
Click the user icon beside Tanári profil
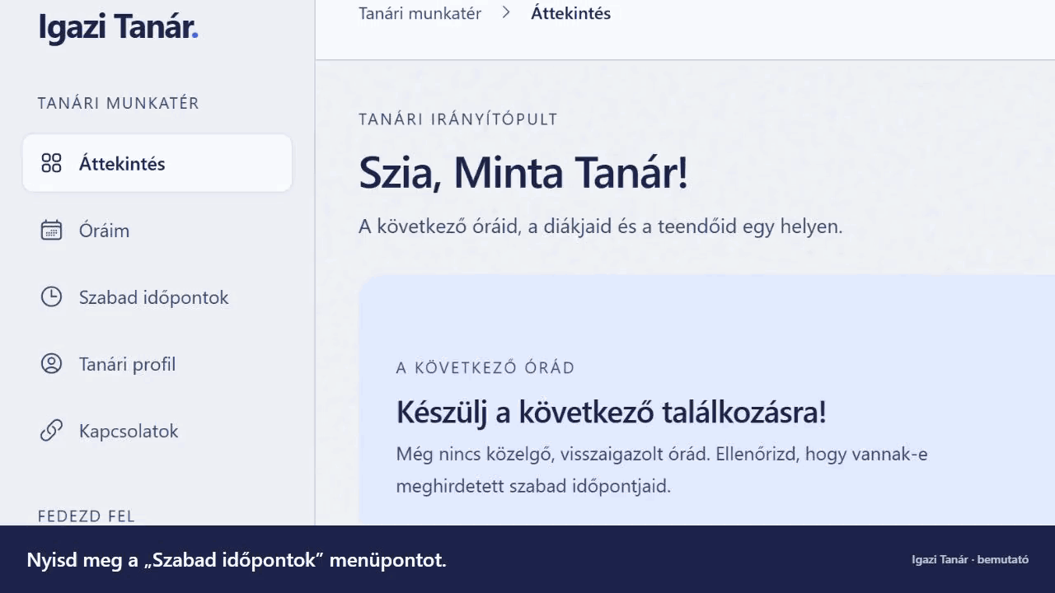coord(51,363)
